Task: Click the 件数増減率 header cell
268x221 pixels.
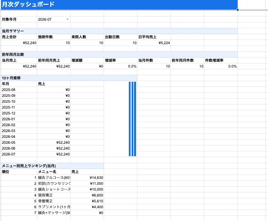Action: point(221,60)
